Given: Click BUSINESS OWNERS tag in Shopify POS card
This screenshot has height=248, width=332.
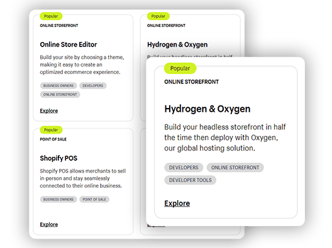Looking at the screenshot, I should pyautogui.click(x=58, y=200).
